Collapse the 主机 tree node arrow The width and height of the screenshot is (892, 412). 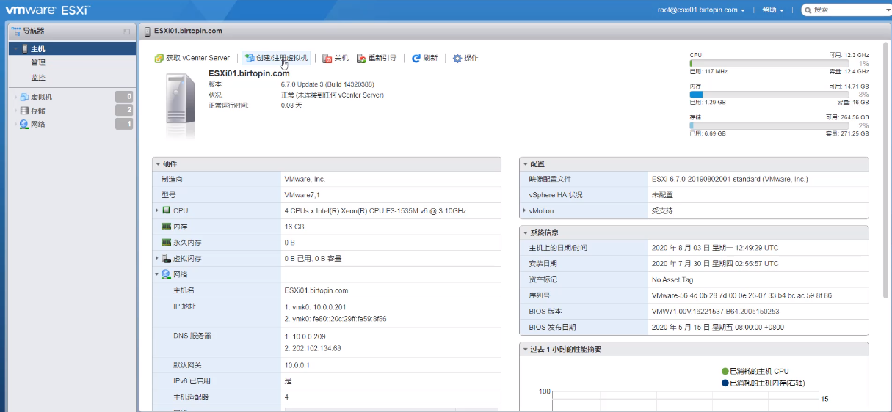point(15,49)
